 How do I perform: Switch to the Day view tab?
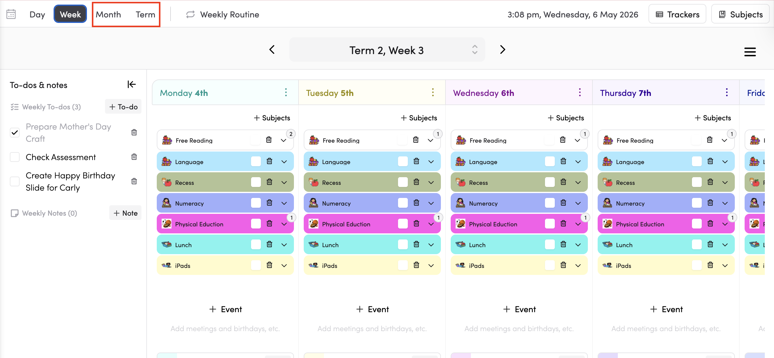tap(37, 14)
